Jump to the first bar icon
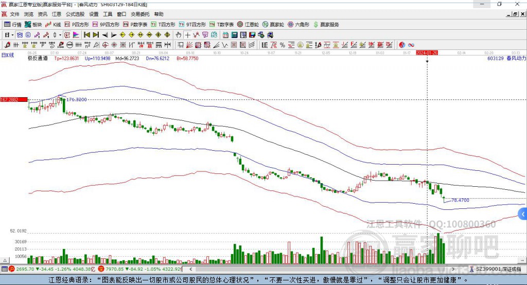Viewport: 527px width, 285px height. [x=86, y=35]
